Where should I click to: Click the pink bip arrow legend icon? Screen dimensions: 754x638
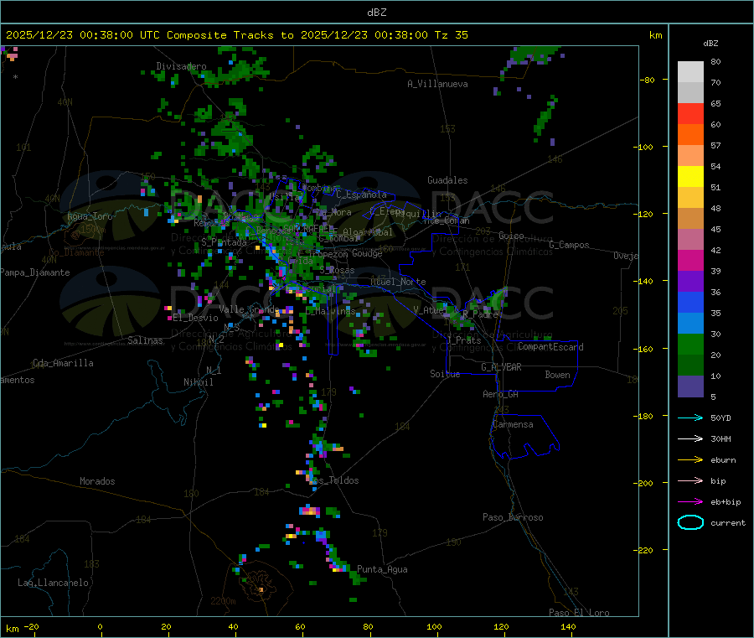pos(690,480)
